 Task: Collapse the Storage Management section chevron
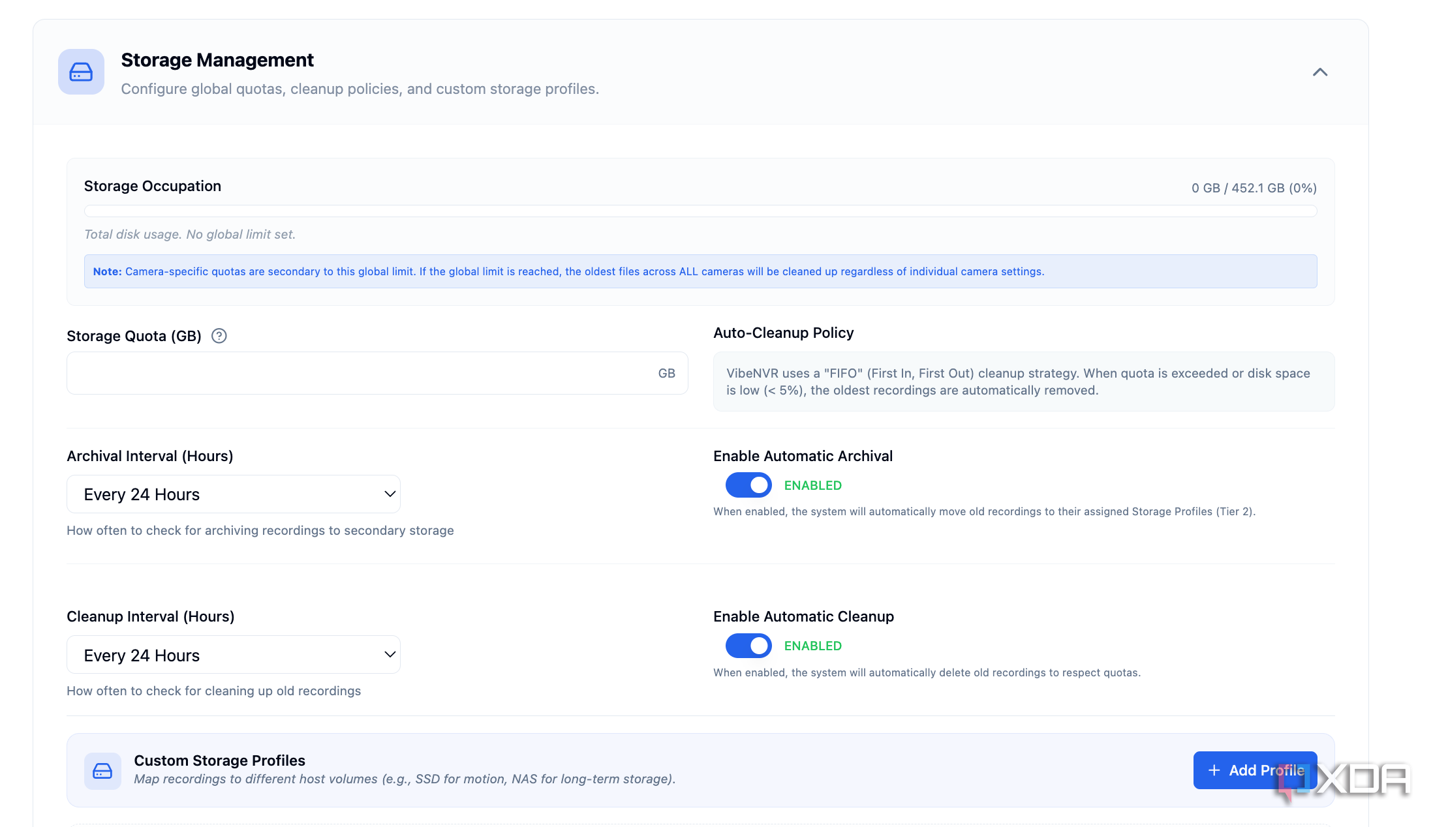[x=1319, y=72]
